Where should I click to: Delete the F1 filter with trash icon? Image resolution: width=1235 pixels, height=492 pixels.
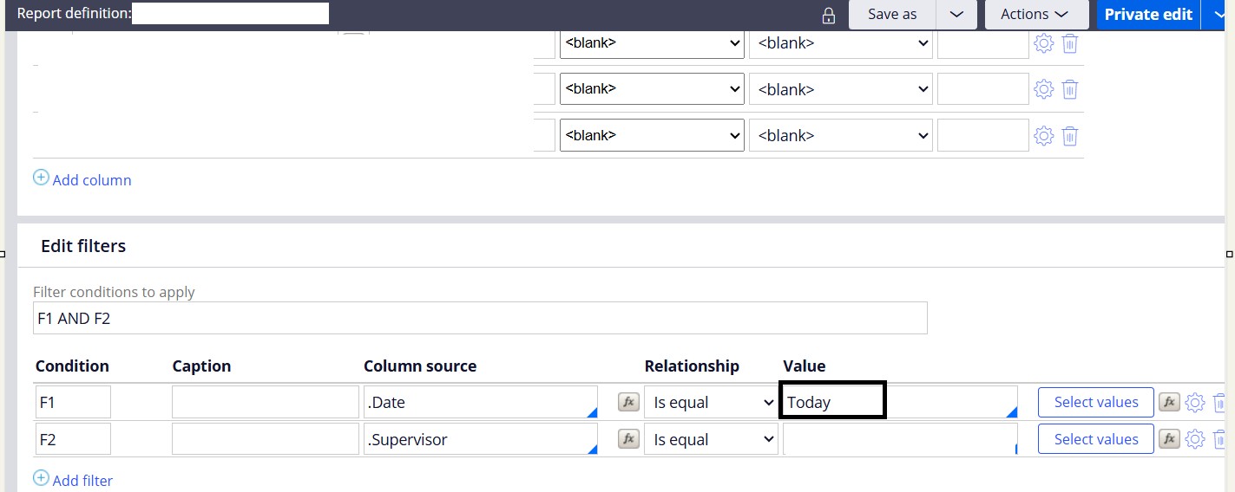click(1219, 402)
